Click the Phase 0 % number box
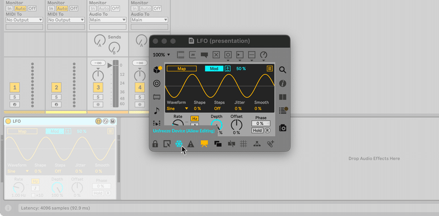 click(261, 123)
